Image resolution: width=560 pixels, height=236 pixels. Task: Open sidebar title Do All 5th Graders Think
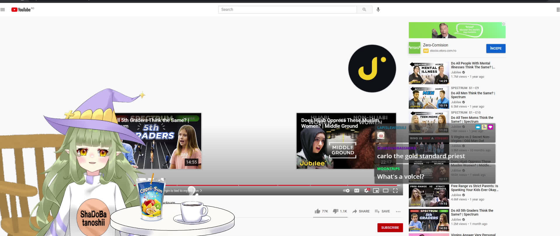472,212
